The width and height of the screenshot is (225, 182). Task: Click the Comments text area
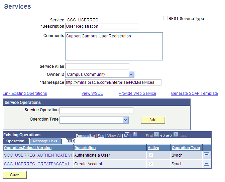click(x=114, y=46)
